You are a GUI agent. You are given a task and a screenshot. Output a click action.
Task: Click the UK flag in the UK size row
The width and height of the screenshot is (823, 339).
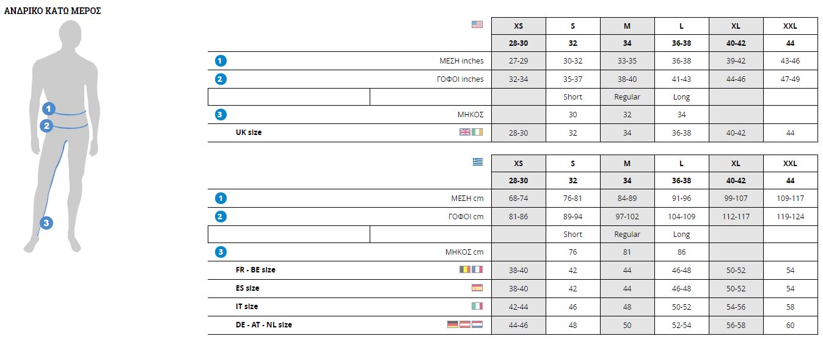pyautogui.click(x=465, y=132)
